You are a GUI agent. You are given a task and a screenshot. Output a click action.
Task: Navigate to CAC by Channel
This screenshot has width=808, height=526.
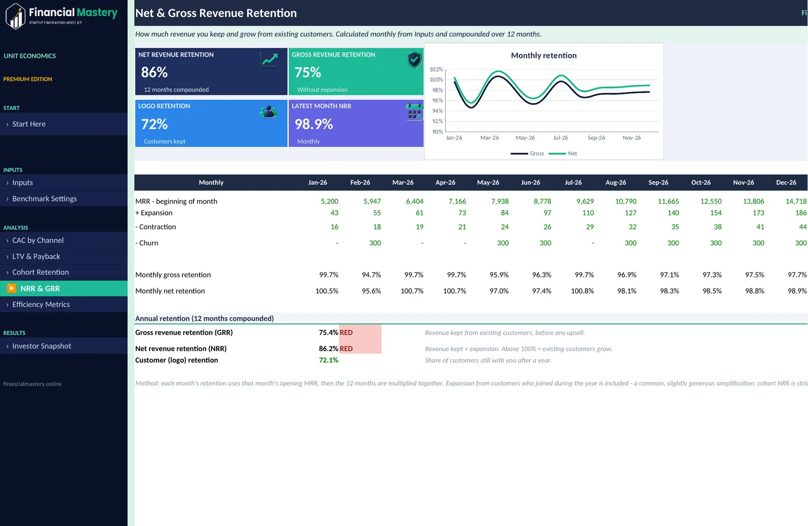click(64, 241)
